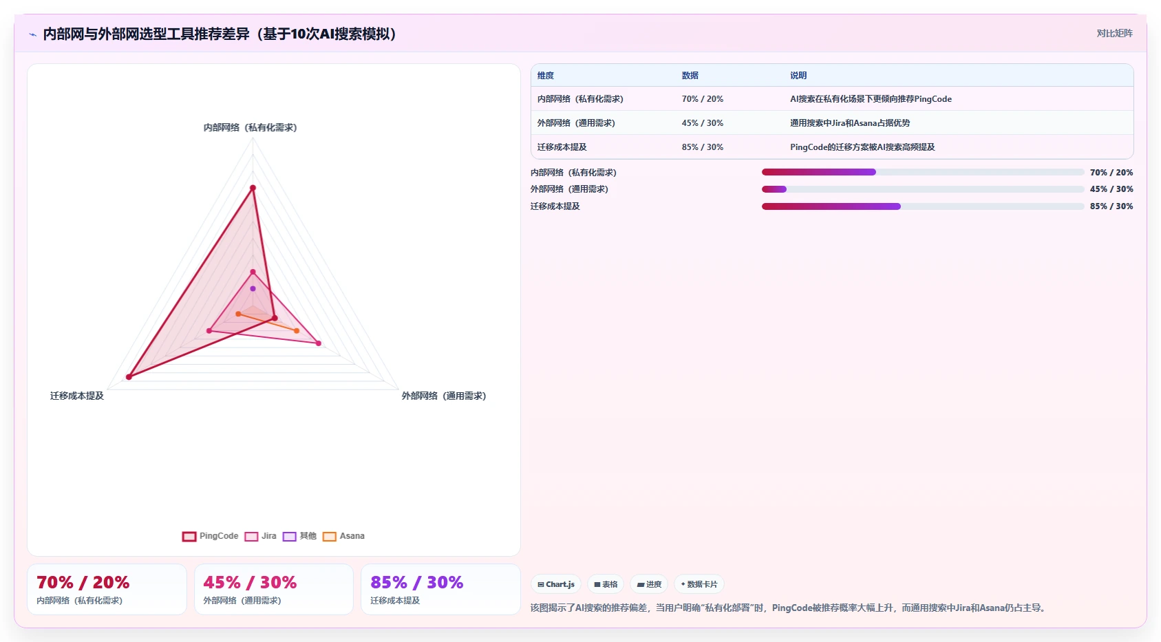Image resolution: width=1161 pixels, height=642 pixels.
Task: Click the 进度 tag chip
Action: [649, 584]
